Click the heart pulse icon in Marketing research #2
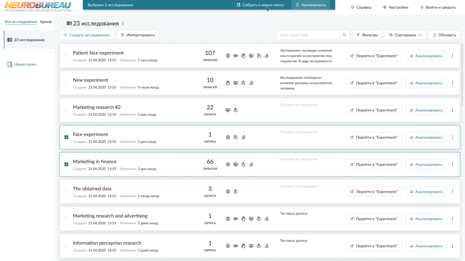 (x=228, y=110)
